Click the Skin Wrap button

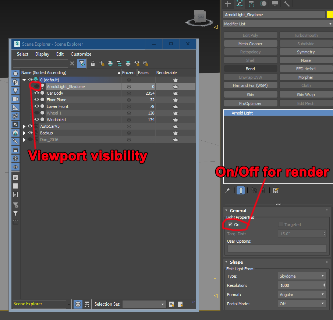tap(306, 95)
